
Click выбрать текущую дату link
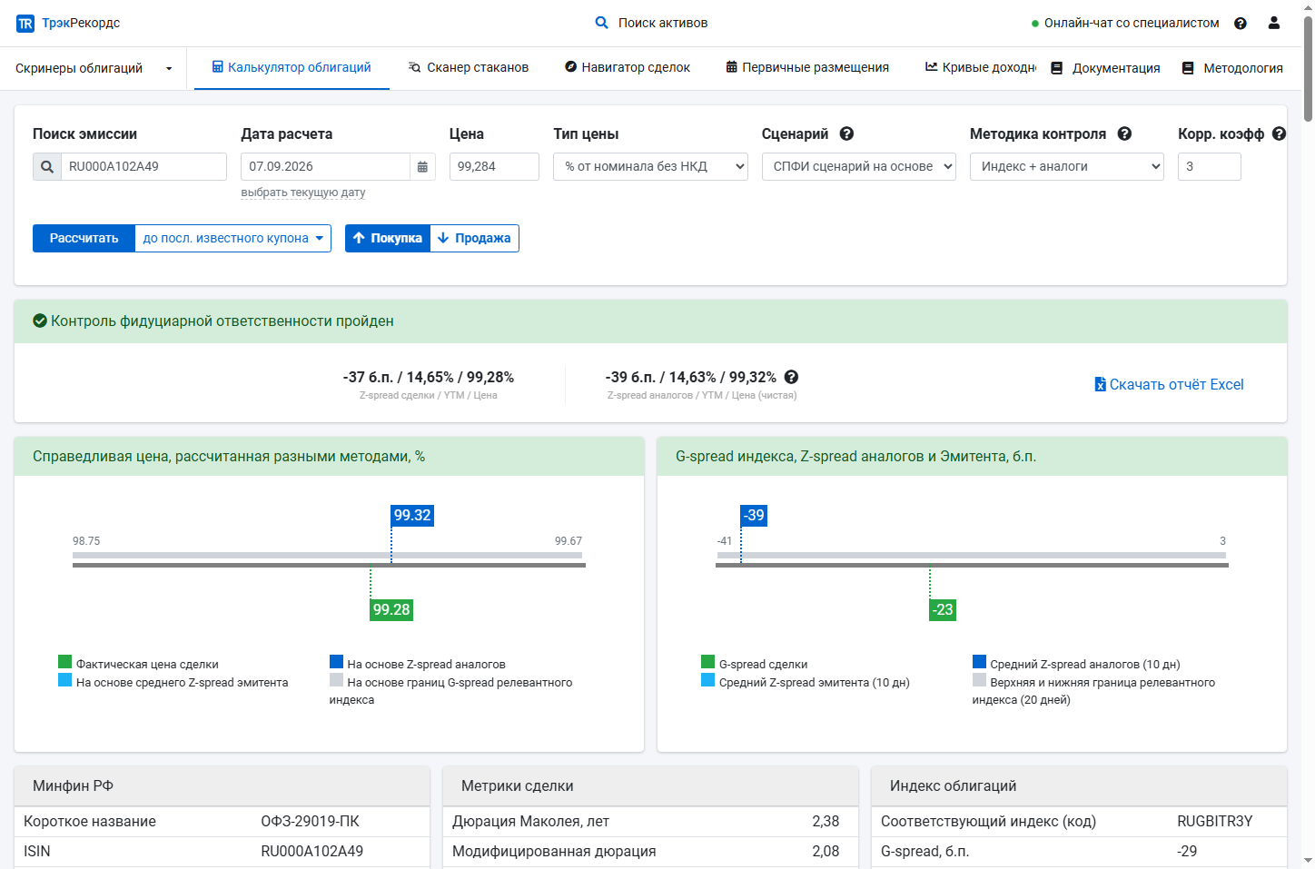coord(303,193)
